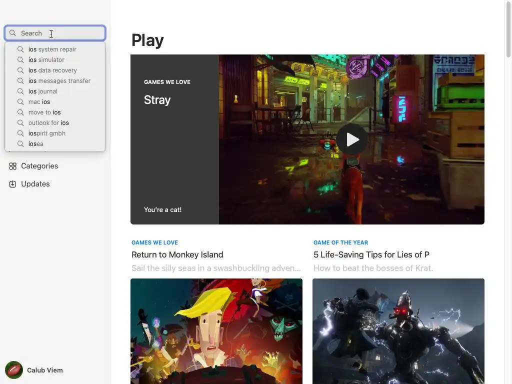Select 'iosea' suggestion
This screenshot has width=512, height=384.
55,143
